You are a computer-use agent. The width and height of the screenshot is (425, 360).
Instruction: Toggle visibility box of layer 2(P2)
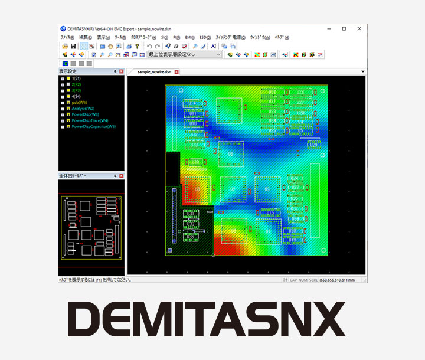68,84
